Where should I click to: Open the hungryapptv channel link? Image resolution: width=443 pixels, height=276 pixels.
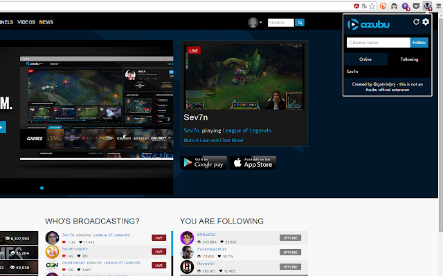(x=75, y=249)
